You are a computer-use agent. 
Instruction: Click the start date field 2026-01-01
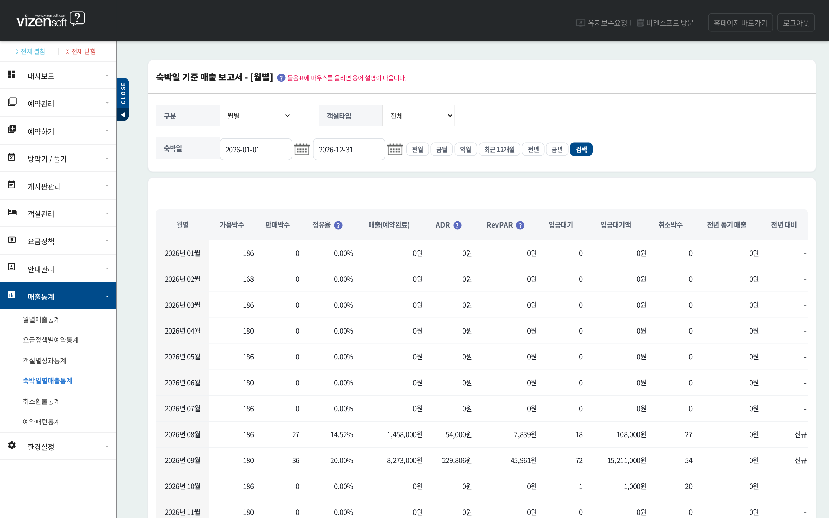pos(256,149)
